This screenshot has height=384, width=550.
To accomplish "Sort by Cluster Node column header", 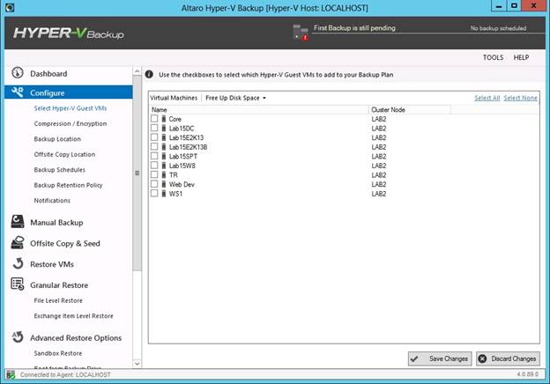I will [x=410, y=110].
